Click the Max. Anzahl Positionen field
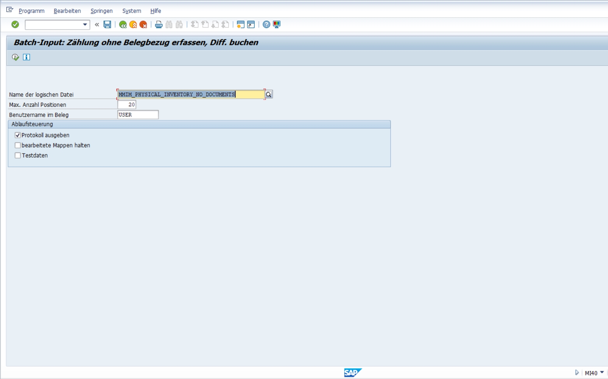 (x=127, y=105)
